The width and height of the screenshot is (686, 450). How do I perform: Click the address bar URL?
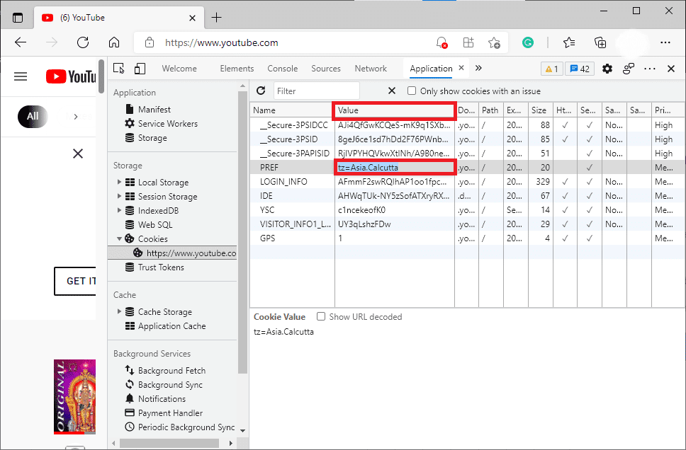pyautogui.click(x=221, y=43)
